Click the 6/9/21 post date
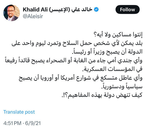This screenshot has width=146, height=128. coord(33,123)
